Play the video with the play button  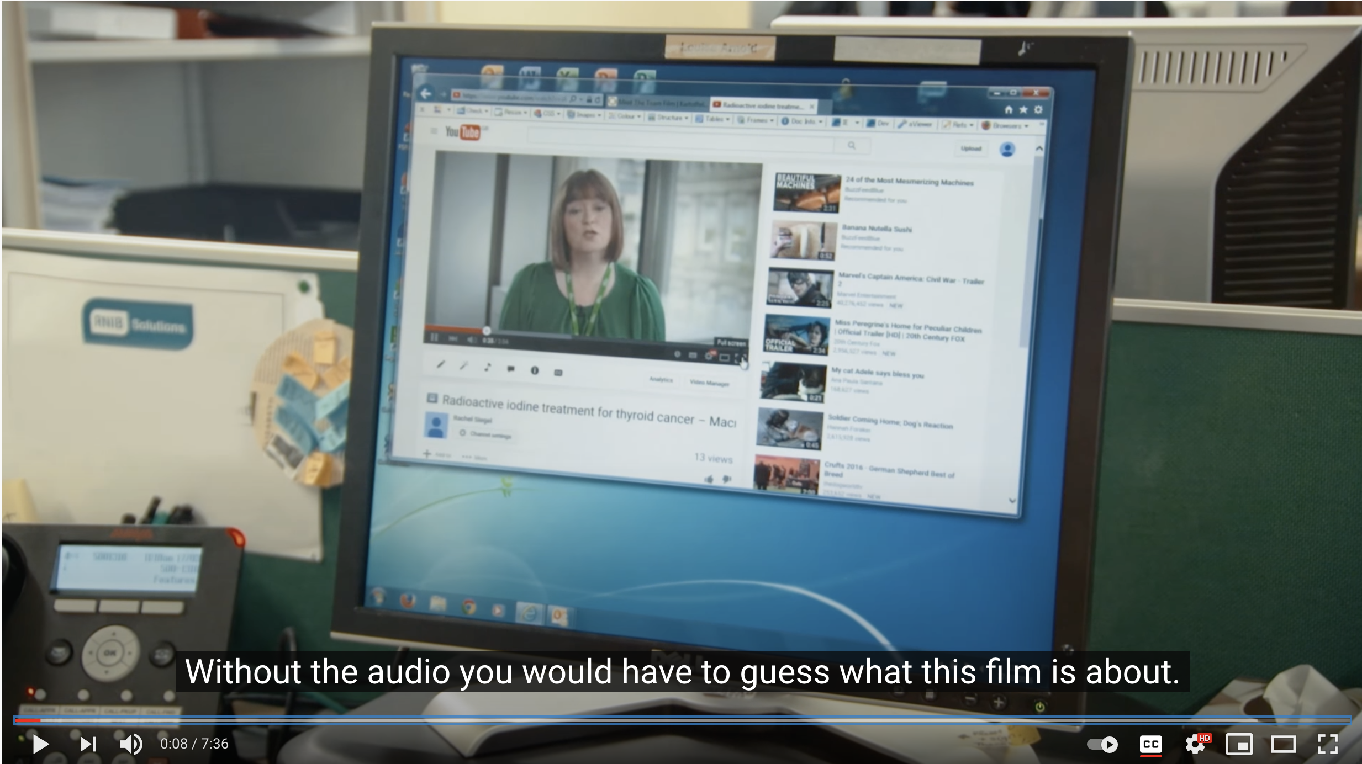point(40,744)
